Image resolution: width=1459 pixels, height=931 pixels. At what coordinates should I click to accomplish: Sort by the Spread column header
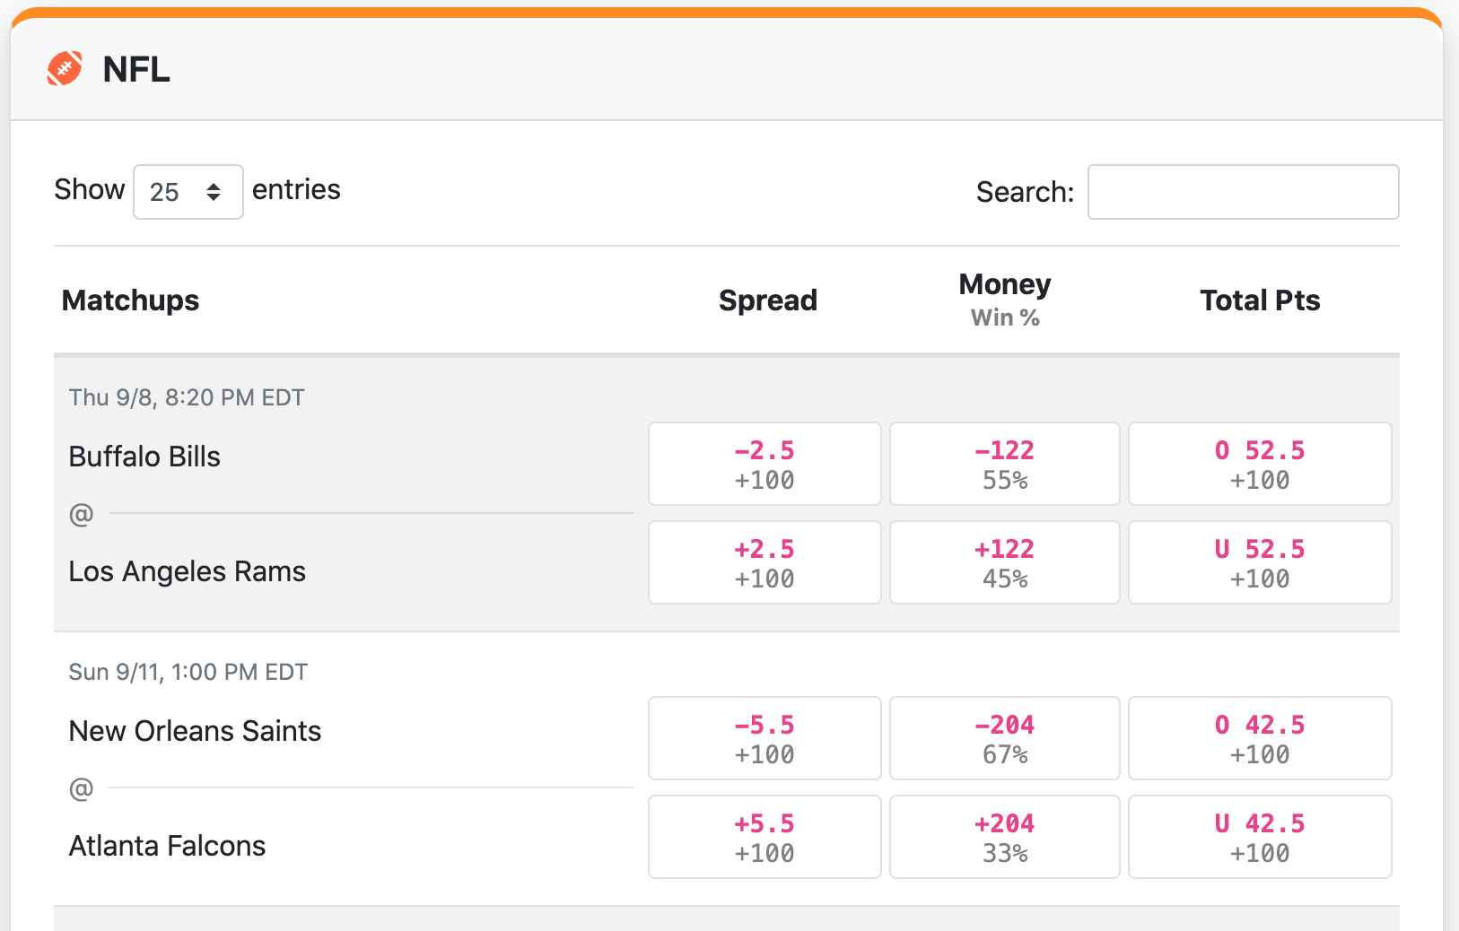[768, 300]
